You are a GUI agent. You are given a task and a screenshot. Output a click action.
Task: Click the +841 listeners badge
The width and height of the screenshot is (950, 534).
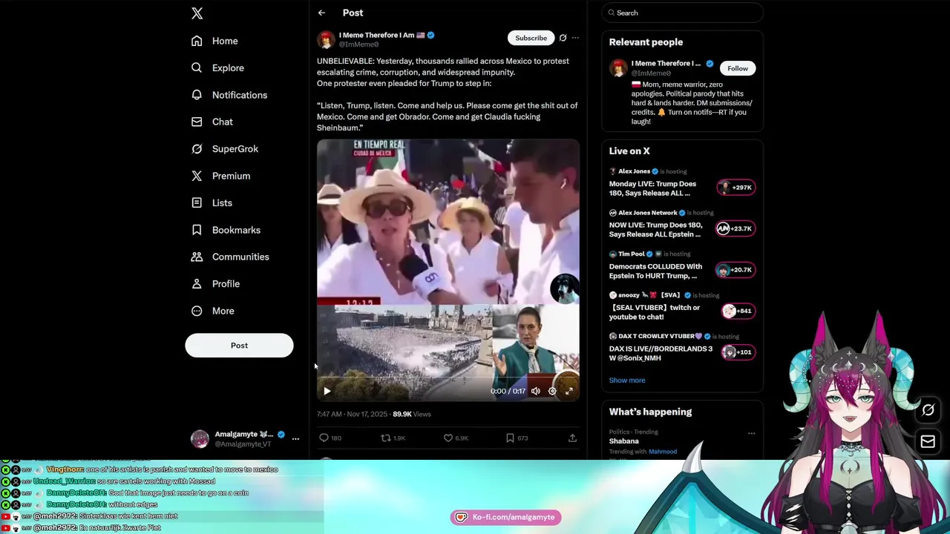pos(738,311)
